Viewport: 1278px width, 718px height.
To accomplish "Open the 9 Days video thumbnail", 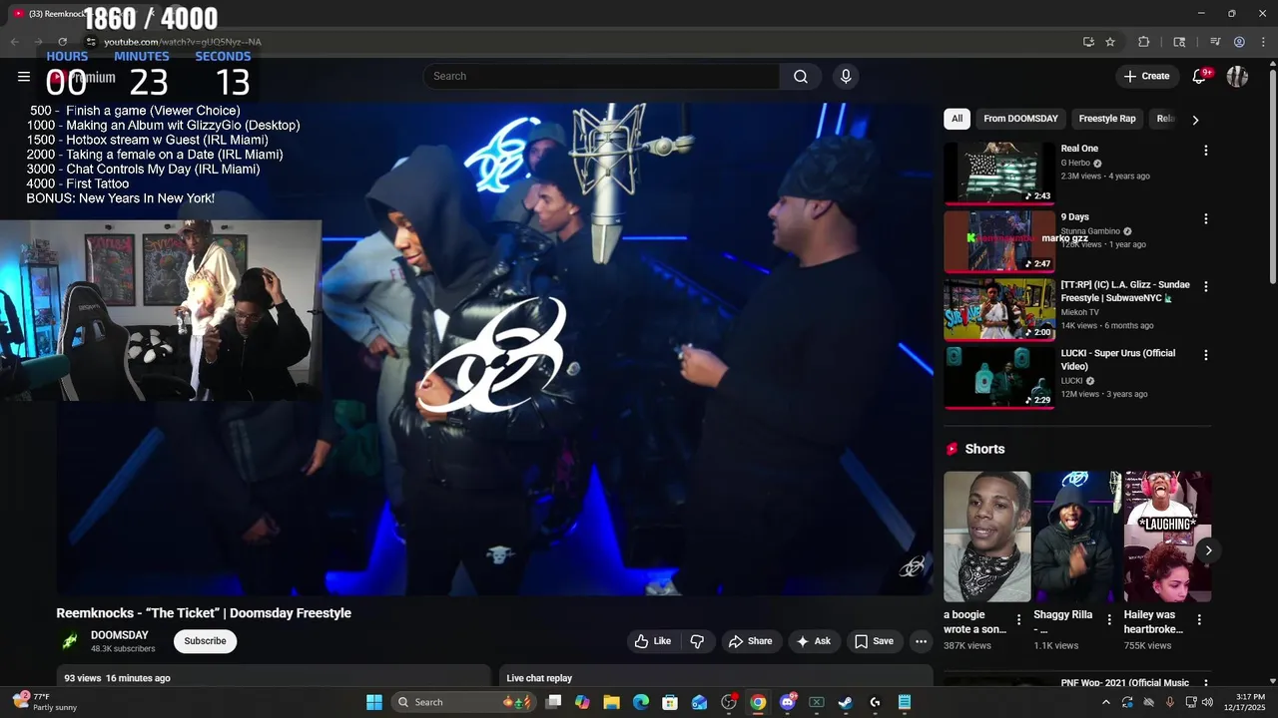I will pos(999,241).
